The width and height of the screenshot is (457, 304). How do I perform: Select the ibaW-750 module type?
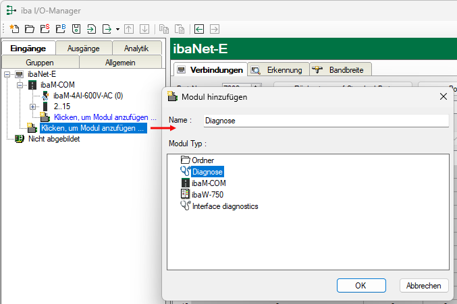207,194
